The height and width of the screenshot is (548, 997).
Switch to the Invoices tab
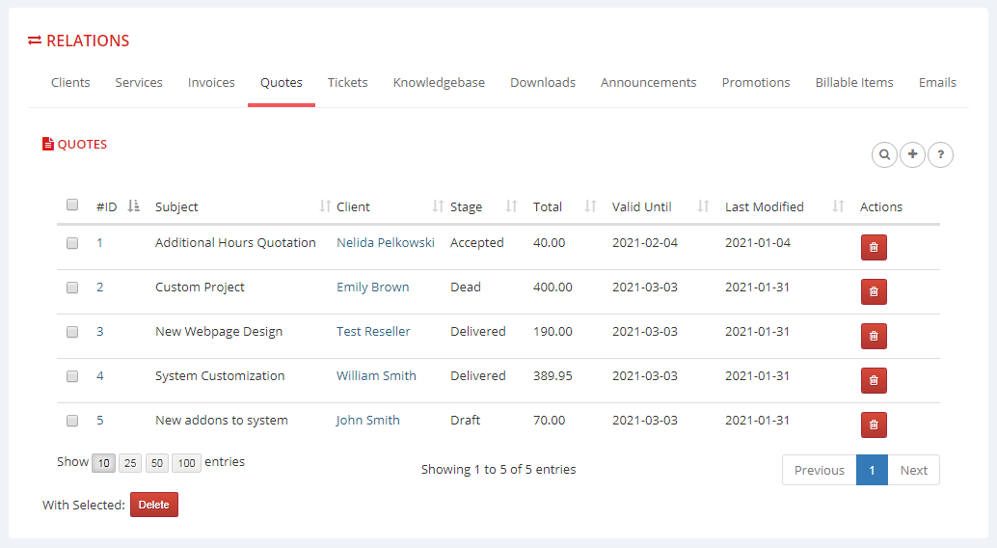tap(211, 83)
